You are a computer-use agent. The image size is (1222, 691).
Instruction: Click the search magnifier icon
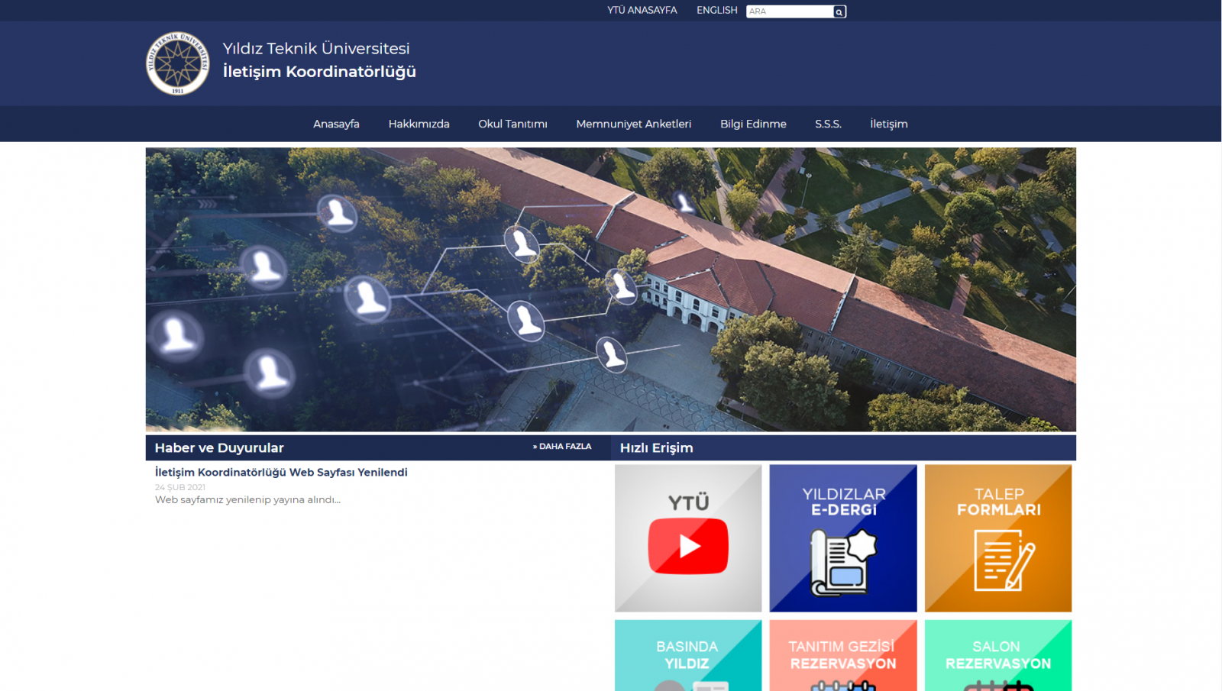[839, 11]
